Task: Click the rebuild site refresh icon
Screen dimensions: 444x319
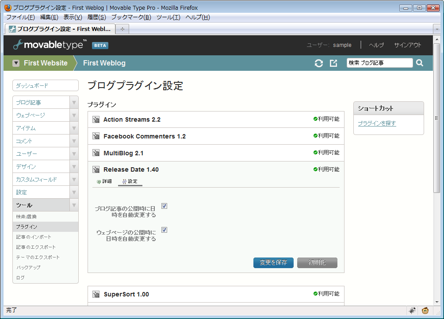Action: click(x=318, y=63)
